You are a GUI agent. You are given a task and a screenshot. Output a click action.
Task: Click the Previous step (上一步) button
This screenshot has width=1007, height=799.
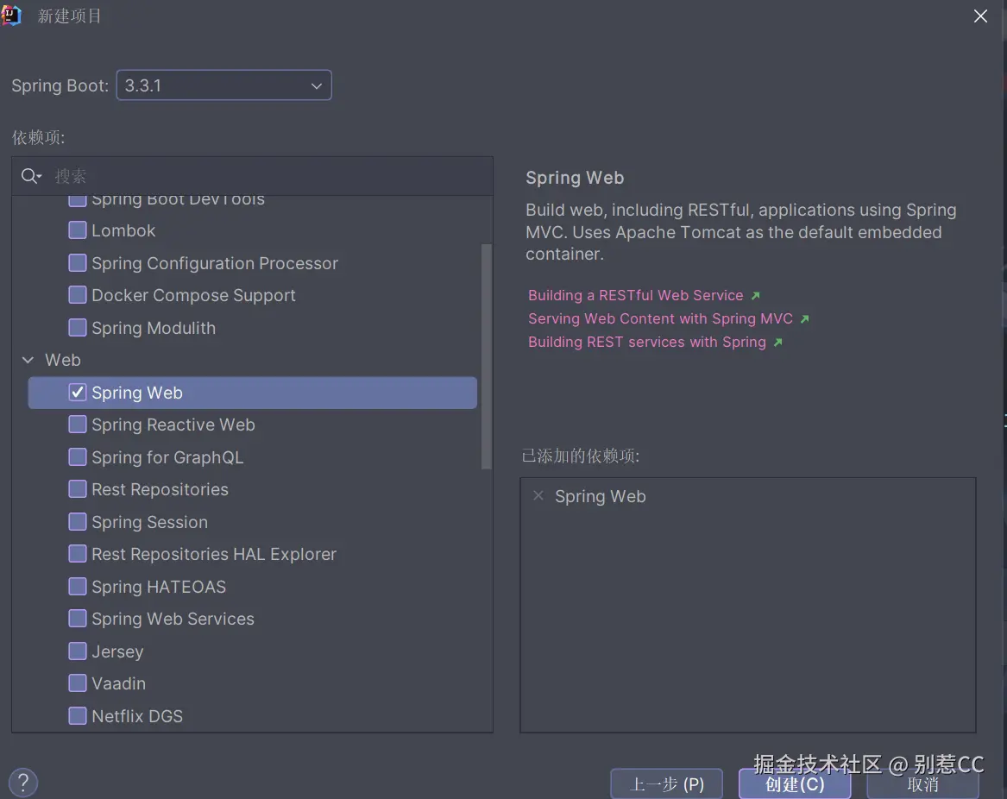coord(667,783)
